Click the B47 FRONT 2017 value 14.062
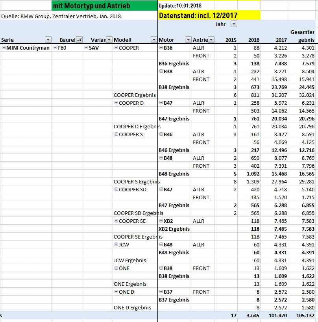The width and height of the screenshot is (318, 322). point(279,111)
